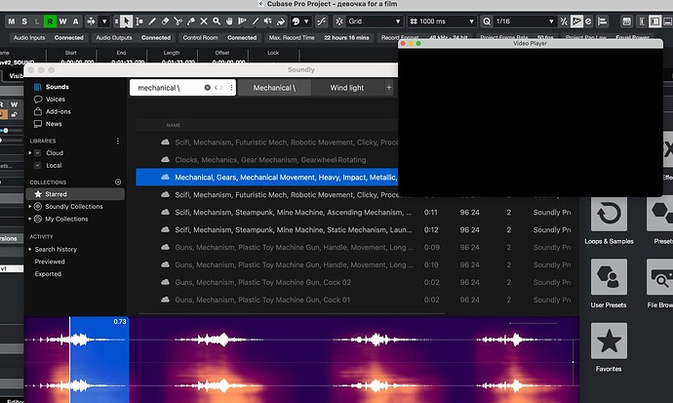
Task: Open Add-ons in Soundly sidebar
Action: 53,111
